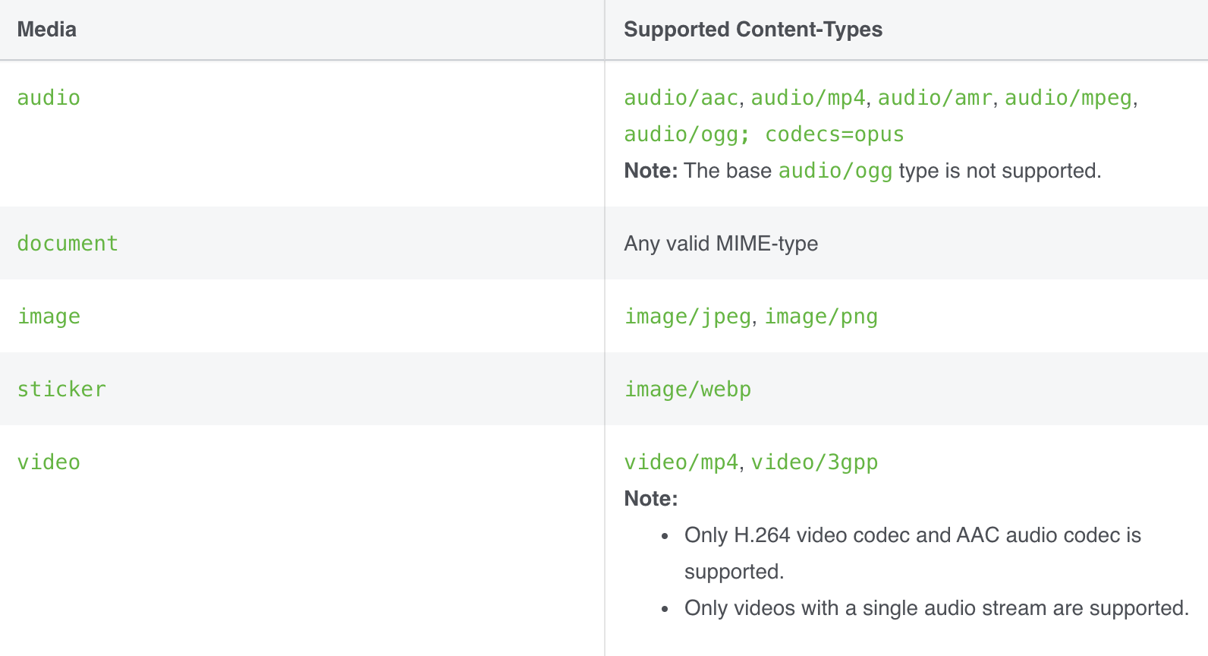This screenshot has width=1208, height=656.
Task: Click the H.264 video codec bullet note
Action: tap(912, 536)
